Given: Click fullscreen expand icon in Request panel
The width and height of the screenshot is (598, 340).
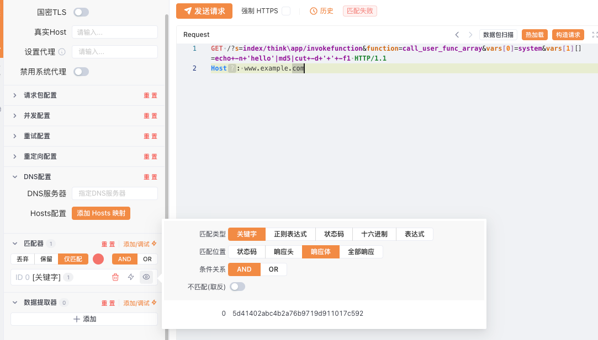Looking at the screenshot, I should [595, 35].
